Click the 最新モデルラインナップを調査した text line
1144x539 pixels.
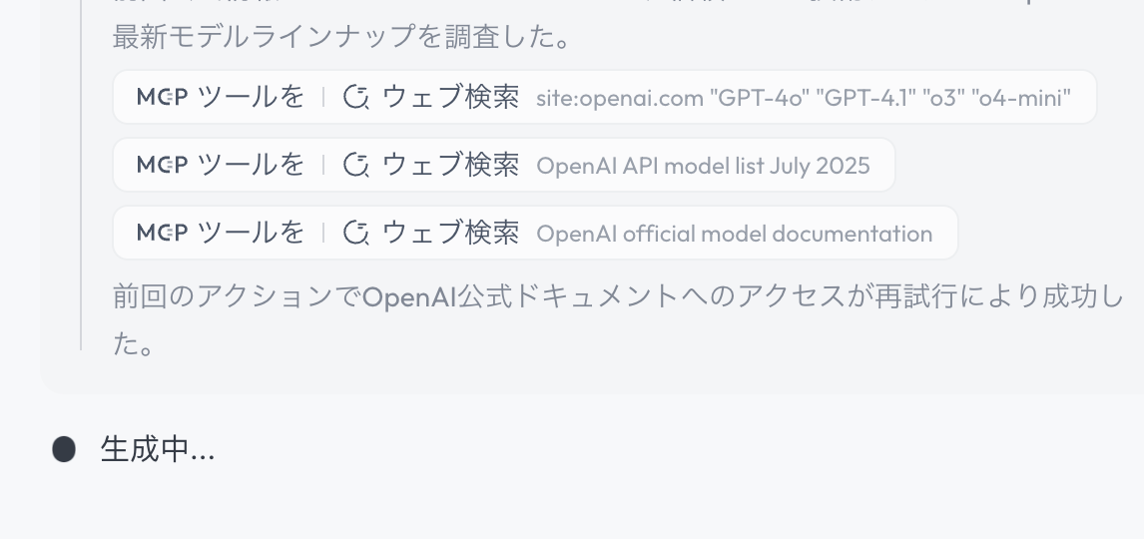[x=341, y=37]
